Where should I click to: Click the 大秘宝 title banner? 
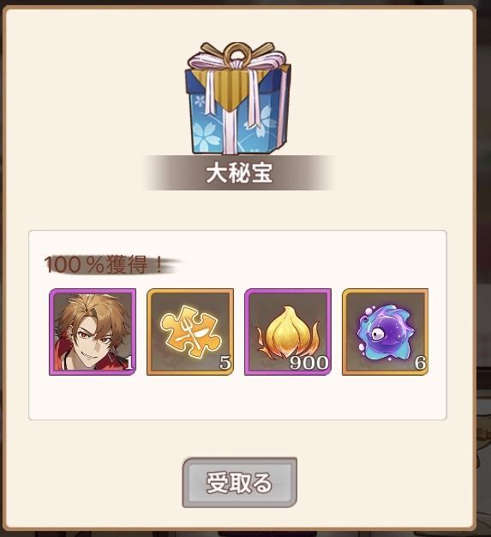point(238,173)
